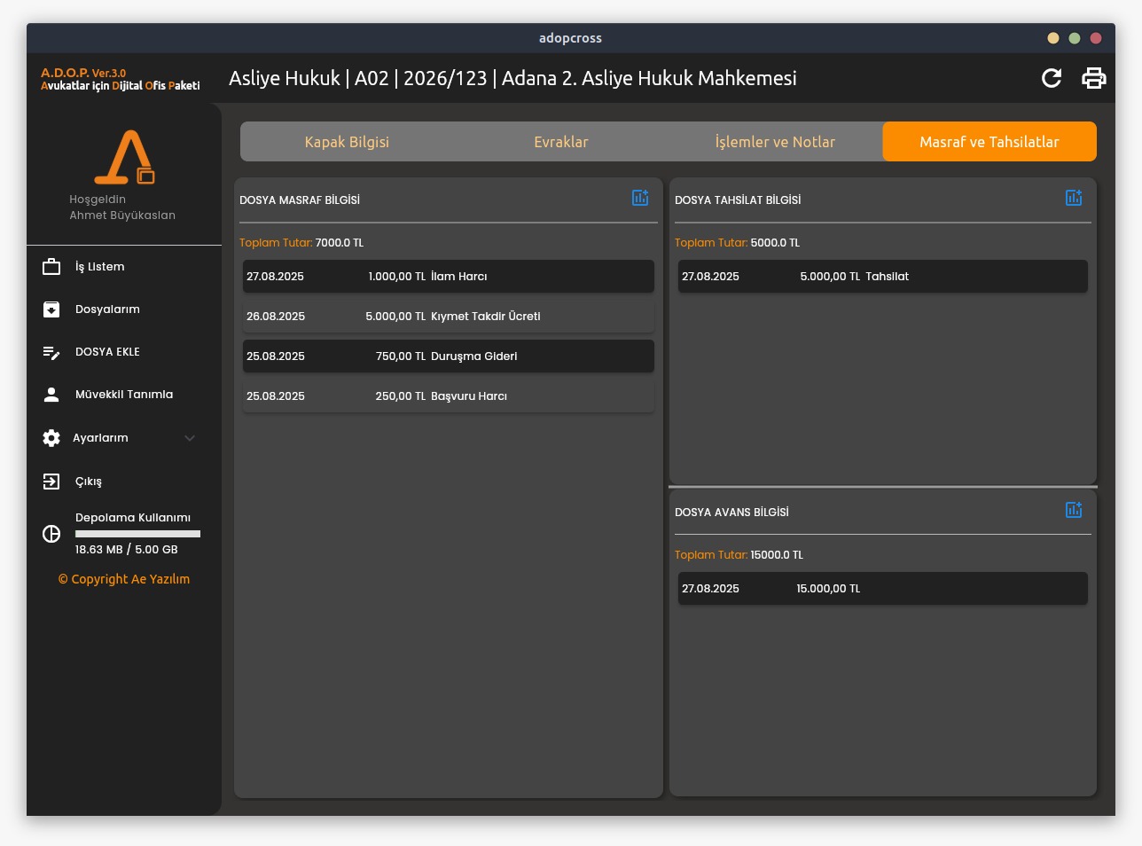Expand the Ayarlarım chevron arrow
1142x846 pixels.
(x=190, y=438)
